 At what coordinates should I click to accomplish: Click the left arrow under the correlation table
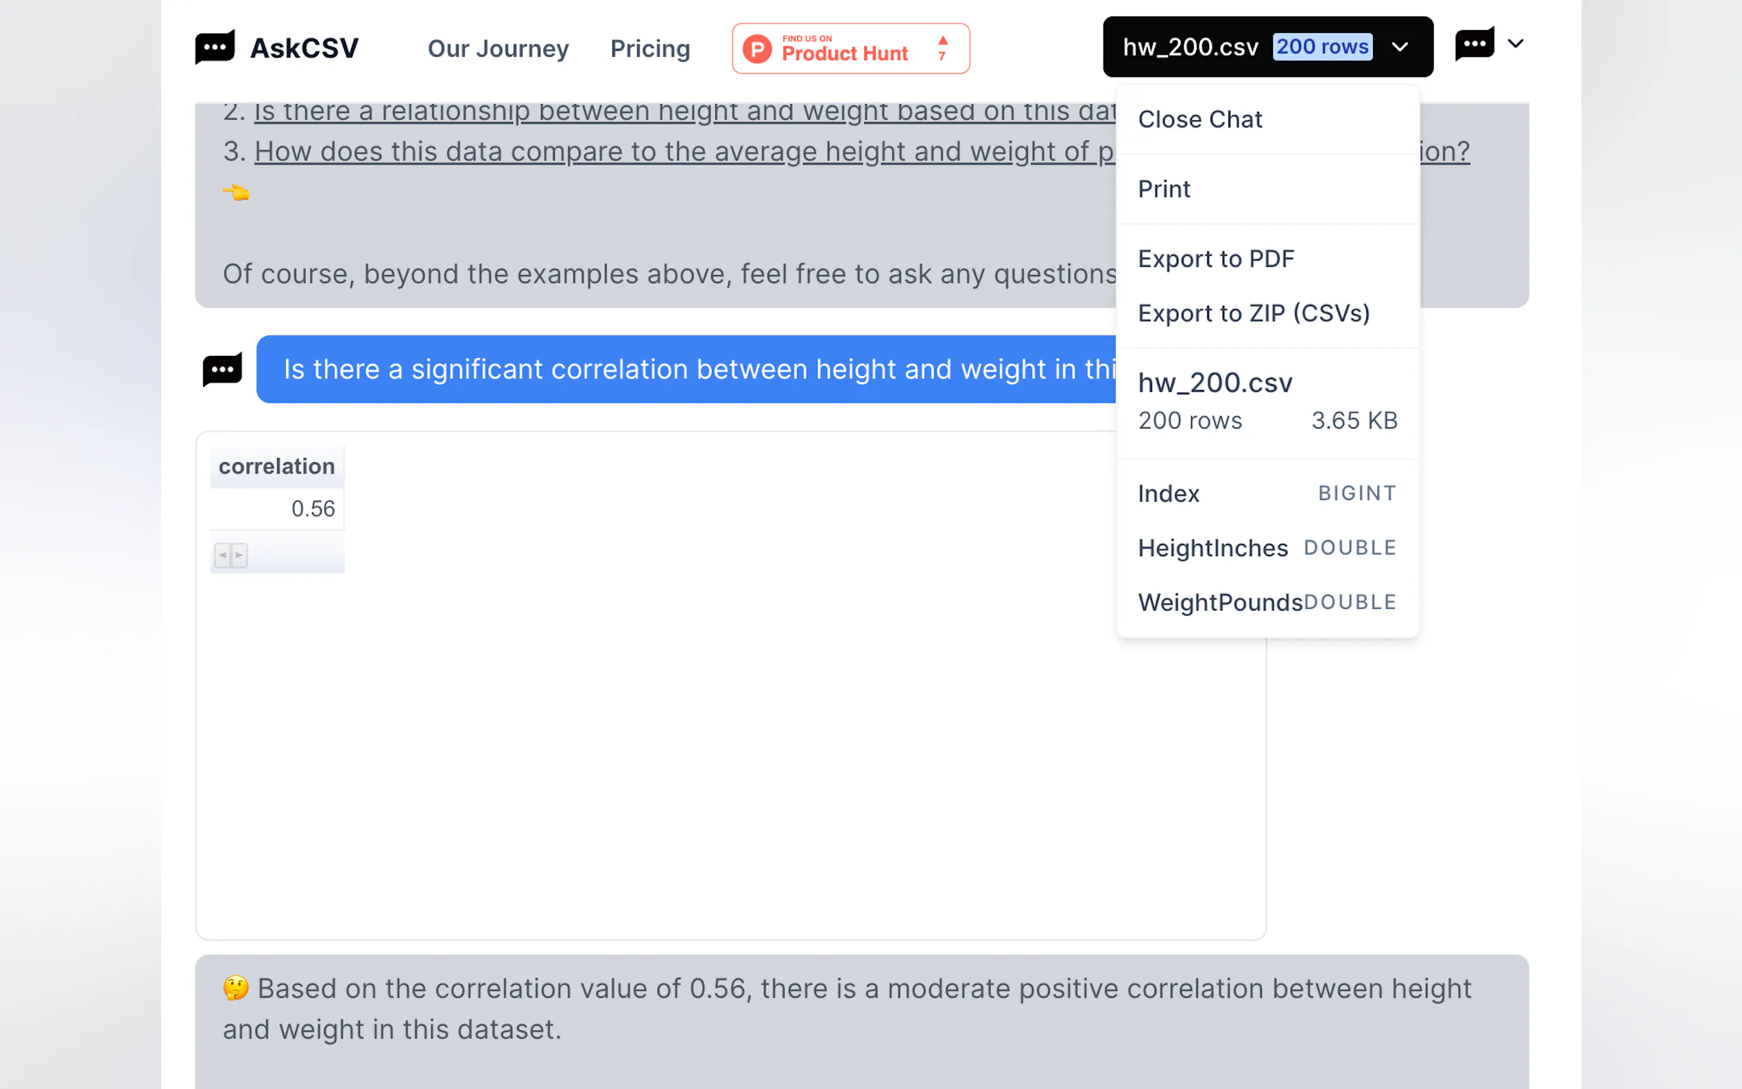222,555
